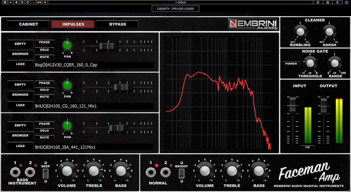Click the BritJC82H100_CG slot level slider handle
The width and height of the screenshot is (351, 192).
(122, 87)
